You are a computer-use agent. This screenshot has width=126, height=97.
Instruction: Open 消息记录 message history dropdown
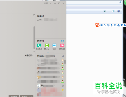pos(29,55)
